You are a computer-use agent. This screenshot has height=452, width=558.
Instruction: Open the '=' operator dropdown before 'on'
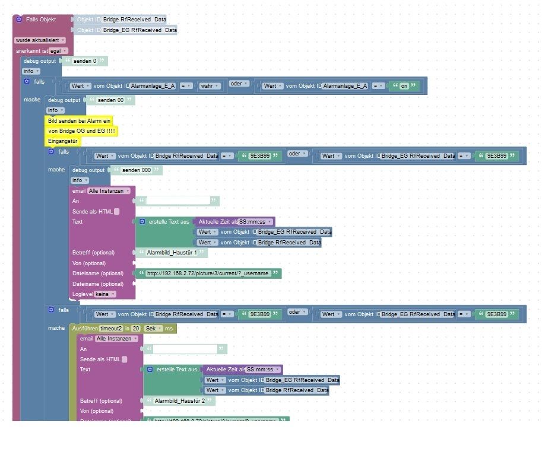click(x=378, y=85)
